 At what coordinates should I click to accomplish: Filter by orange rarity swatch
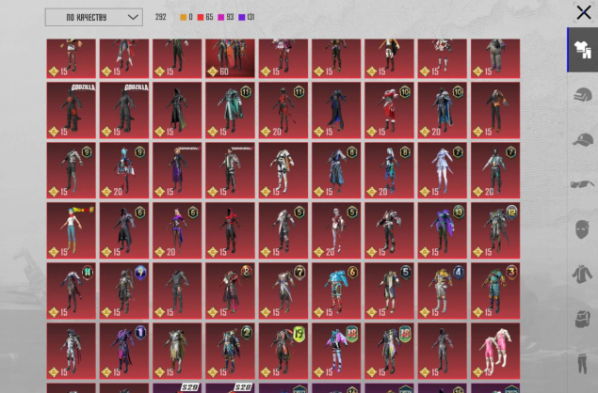click(186, 17)
